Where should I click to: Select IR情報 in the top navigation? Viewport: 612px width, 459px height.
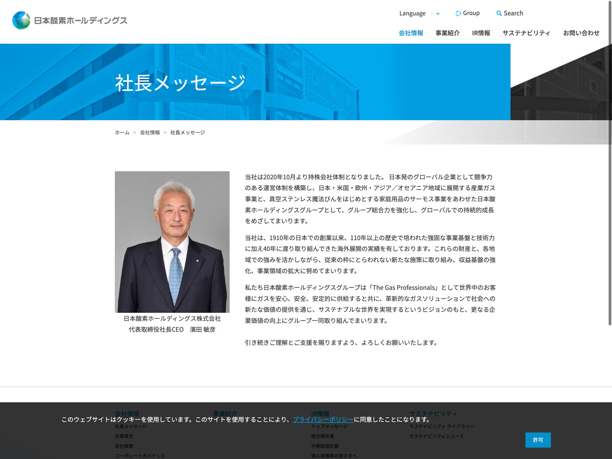coord(481,33)
